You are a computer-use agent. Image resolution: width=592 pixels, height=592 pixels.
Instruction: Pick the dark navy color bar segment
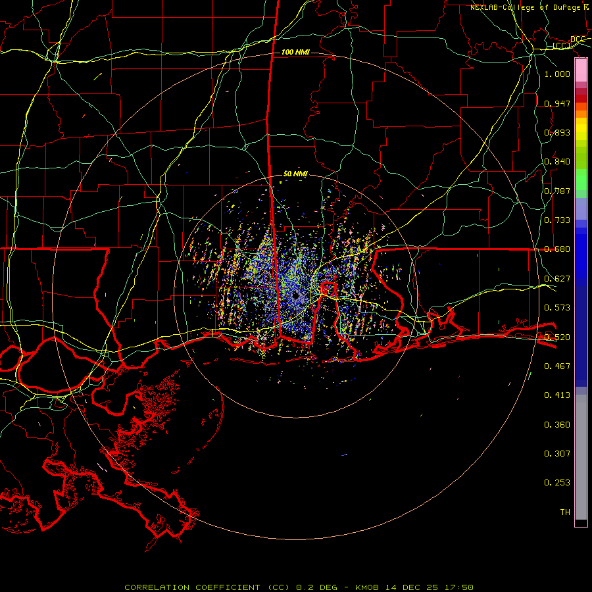tap(581, 336)
